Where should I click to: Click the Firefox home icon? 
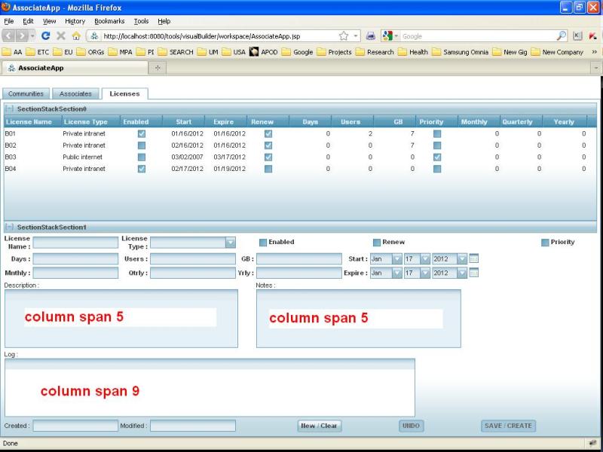[x=76, y=35]
